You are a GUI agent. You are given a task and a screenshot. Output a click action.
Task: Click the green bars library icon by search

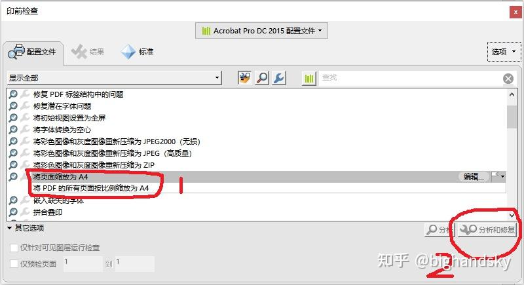pyautogui.click(x=309, y=78)
